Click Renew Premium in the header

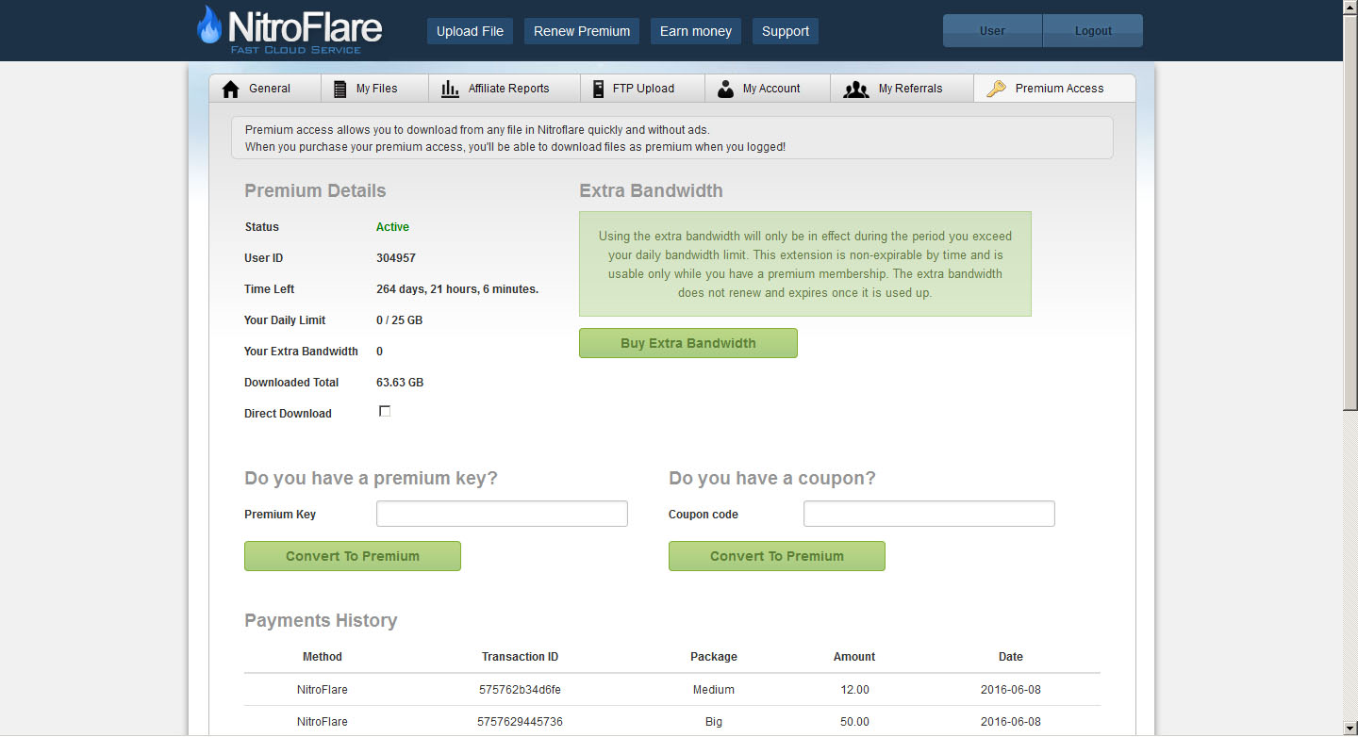point(582,31)
